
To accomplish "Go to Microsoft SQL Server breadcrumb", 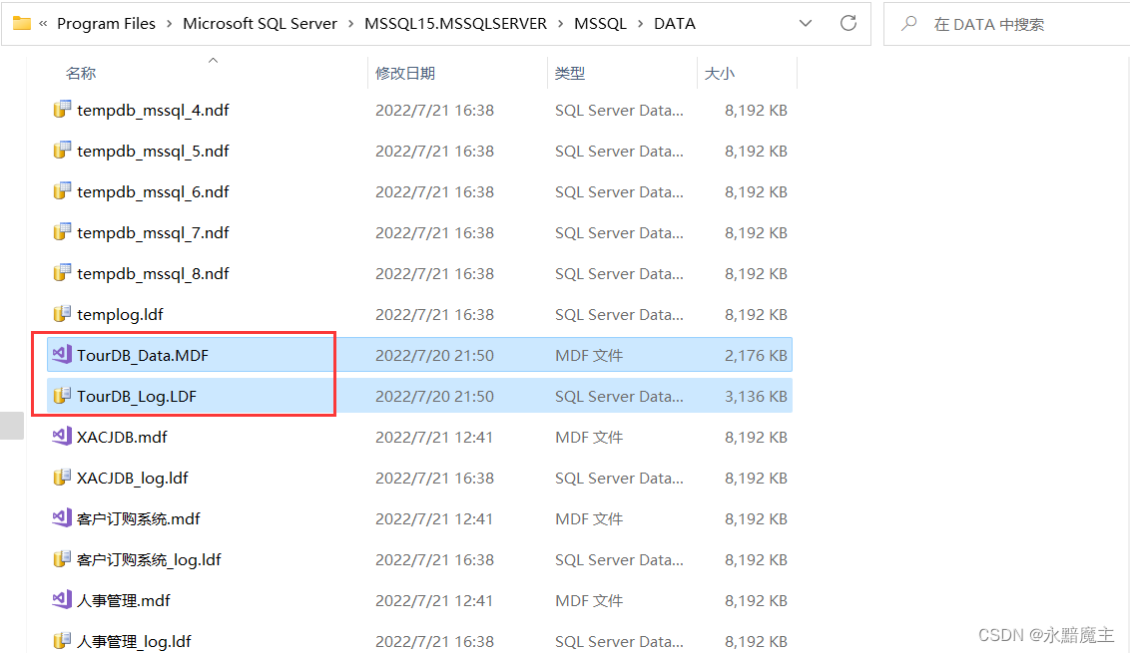I will [x=261, y=24].
